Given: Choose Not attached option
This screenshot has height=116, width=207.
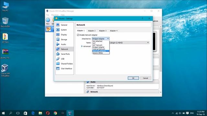Looking at the screenshot, I should (x=101, y=41).
